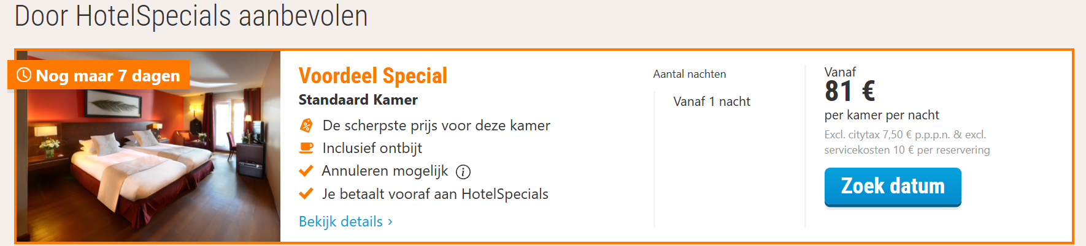Image resolution: width=1086 pixels, height=246 pixels.
Task: Click the De scherpste prijs voor deze kamer text
Action: click(x=436, y=125)
